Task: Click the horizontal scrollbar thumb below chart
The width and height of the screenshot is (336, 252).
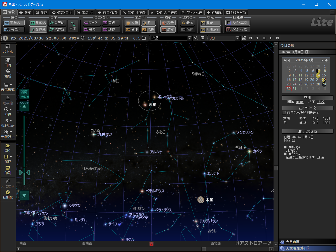Action: [204, 249]
